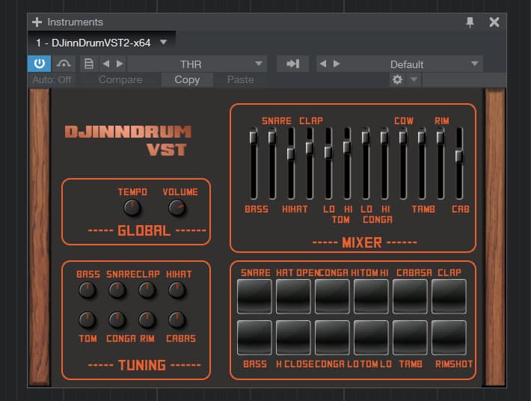Image resolution: width=531 pixels, height=401 pixels.
Task: Pin the Instruments window
Action: click(x=470, y=22)
